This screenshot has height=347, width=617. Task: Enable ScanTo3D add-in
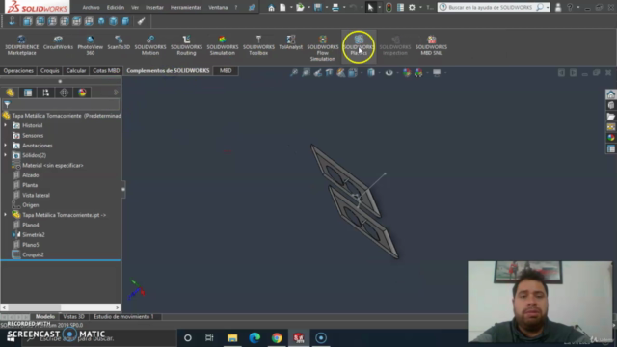coord(119,42)
